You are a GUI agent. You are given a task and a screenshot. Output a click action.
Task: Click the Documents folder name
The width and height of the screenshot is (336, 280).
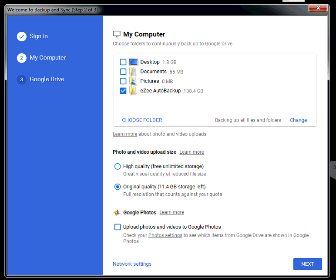[153, 72]
